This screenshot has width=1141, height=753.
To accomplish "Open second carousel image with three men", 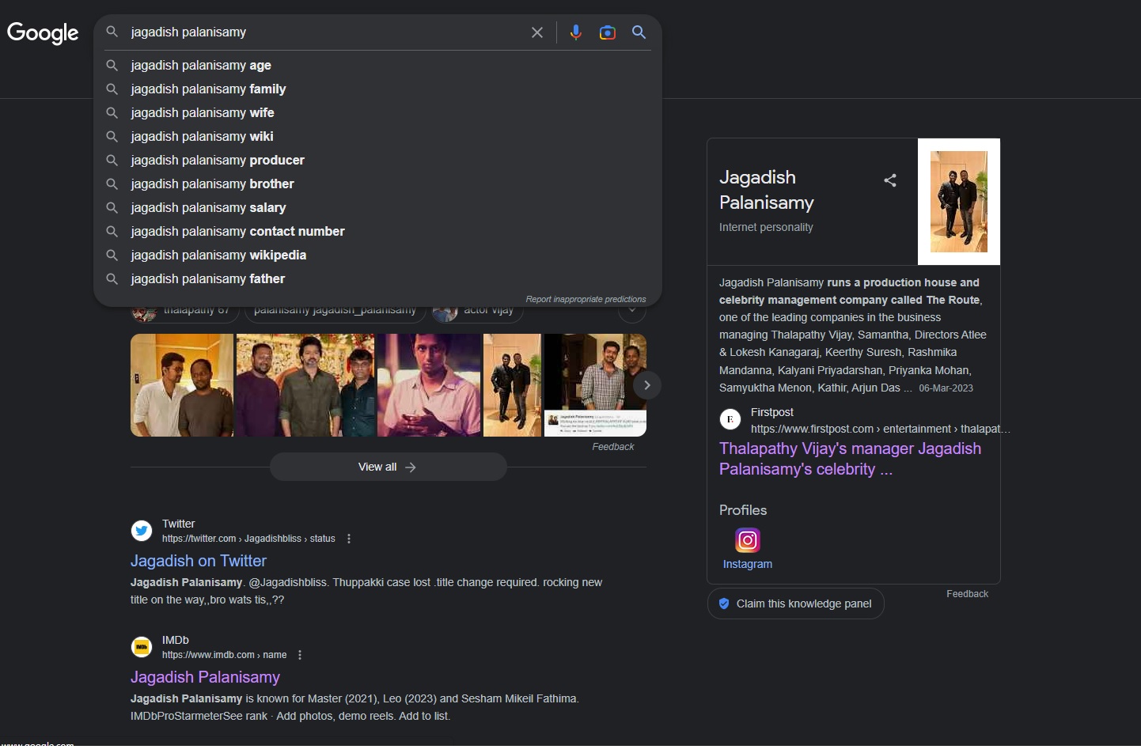I will coord(305,385).
